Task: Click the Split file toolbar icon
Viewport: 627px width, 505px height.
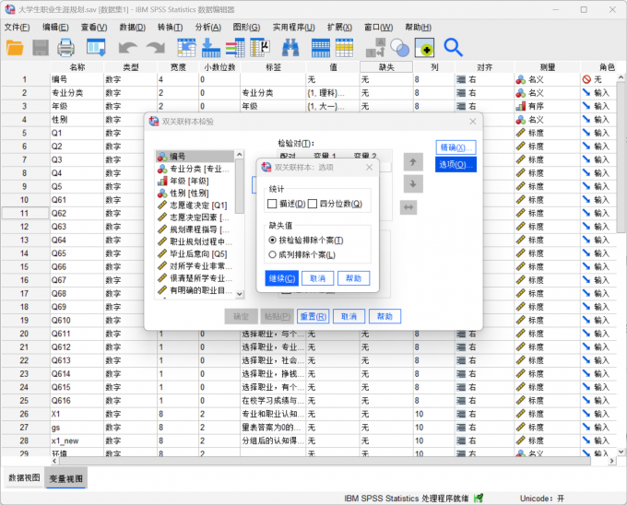Action: (x=375, y=48)
